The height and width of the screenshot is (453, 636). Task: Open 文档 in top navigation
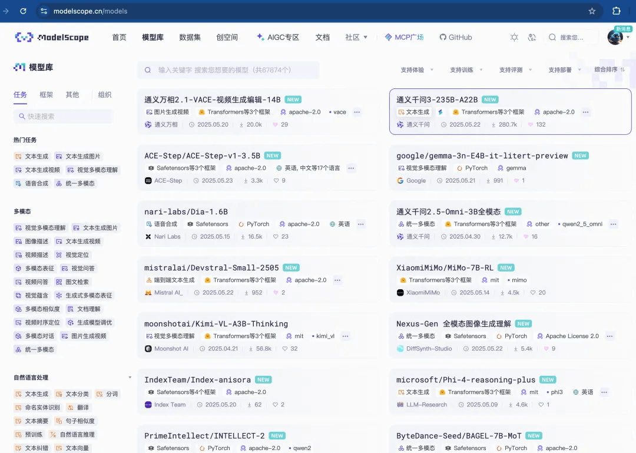click(323, 37)
